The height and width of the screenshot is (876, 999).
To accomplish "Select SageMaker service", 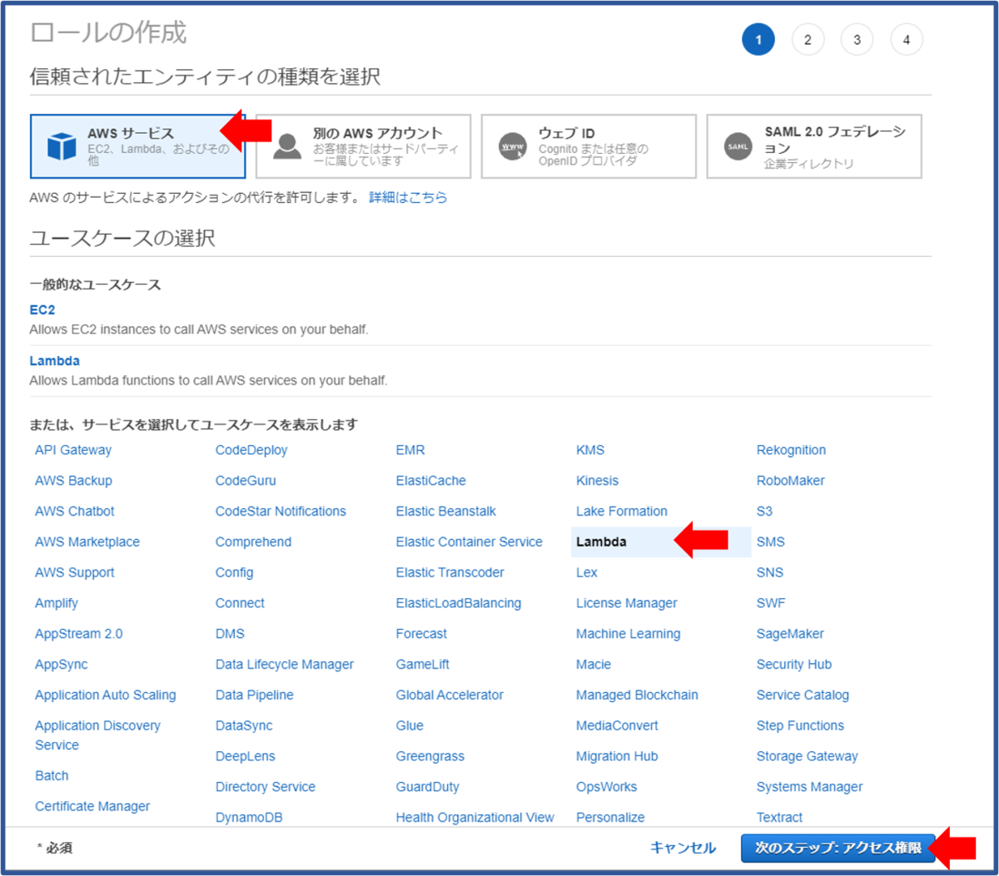I will point(790,634).
